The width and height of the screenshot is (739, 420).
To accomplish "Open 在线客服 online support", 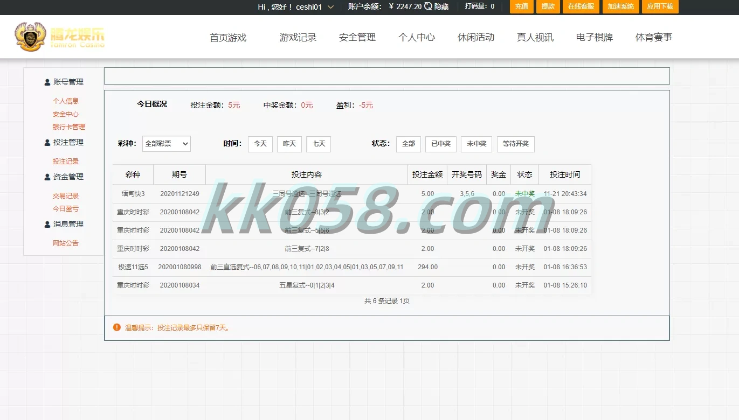I will coord(581,6).
